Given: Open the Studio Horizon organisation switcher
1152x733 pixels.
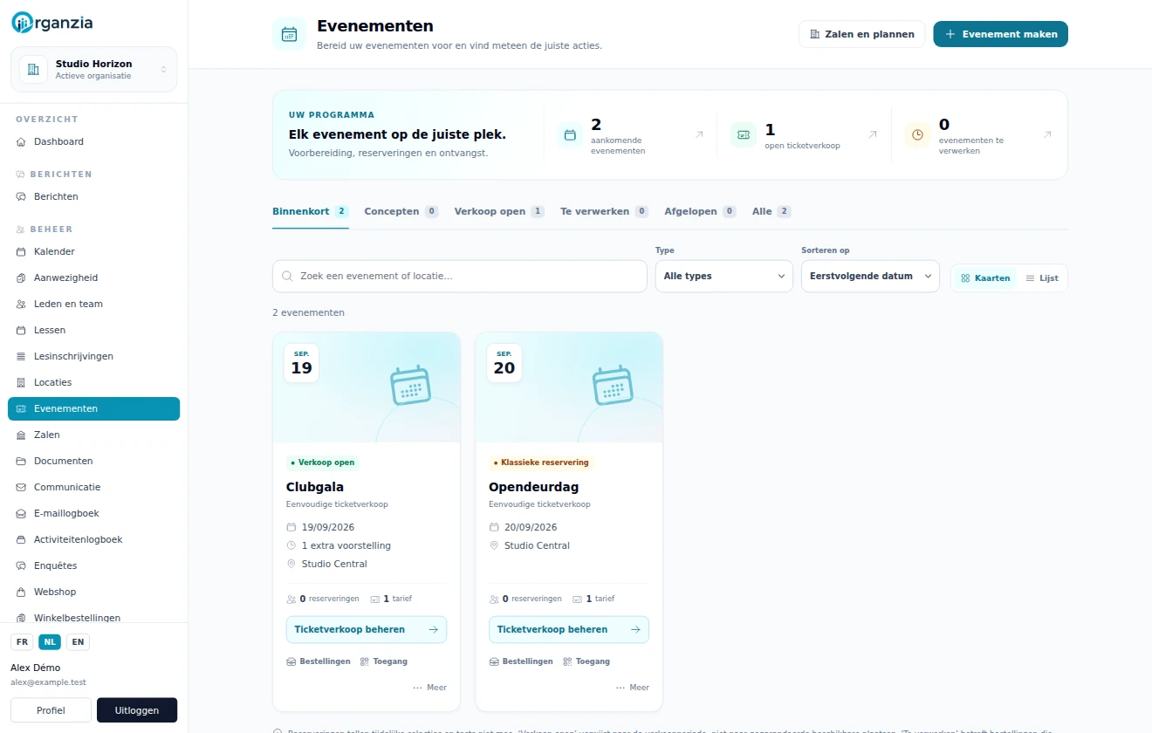Looking at the screenshot, I should coord(93,70).
